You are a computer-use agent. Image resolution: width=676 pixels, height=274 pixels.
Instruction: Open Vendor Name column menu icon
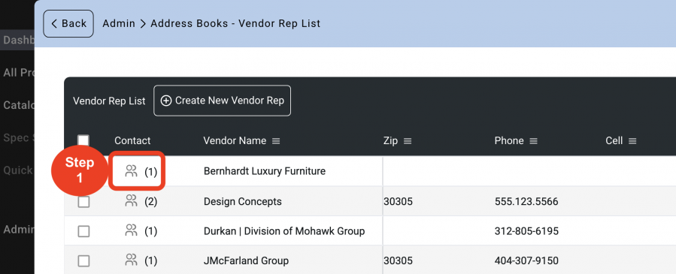click(276, 141)
